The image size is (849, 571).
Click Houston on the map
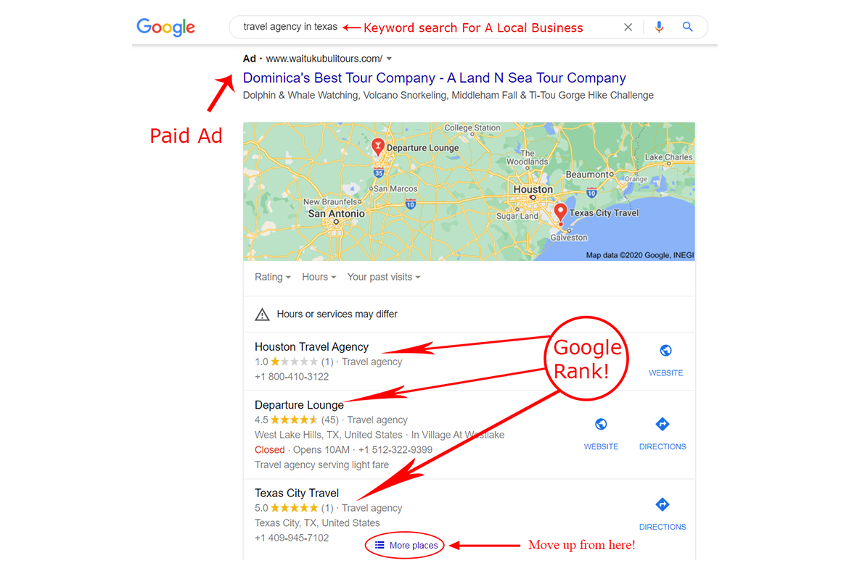(533, 190)
